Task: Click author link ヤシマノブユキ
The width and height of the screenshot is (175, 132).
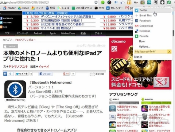Action: [x=18, y=67]
